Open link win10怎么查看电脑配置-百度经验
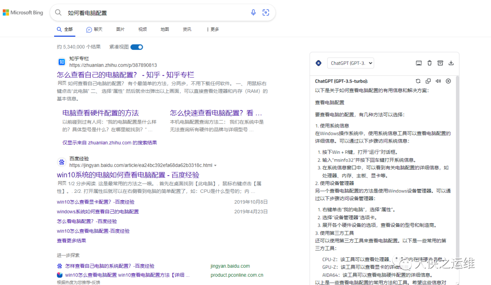491x285 pixels. 93,231
